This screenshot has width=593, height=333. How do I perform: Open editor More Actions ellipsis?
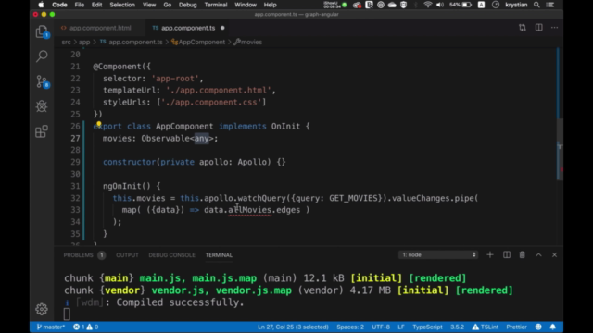point(554,28)
